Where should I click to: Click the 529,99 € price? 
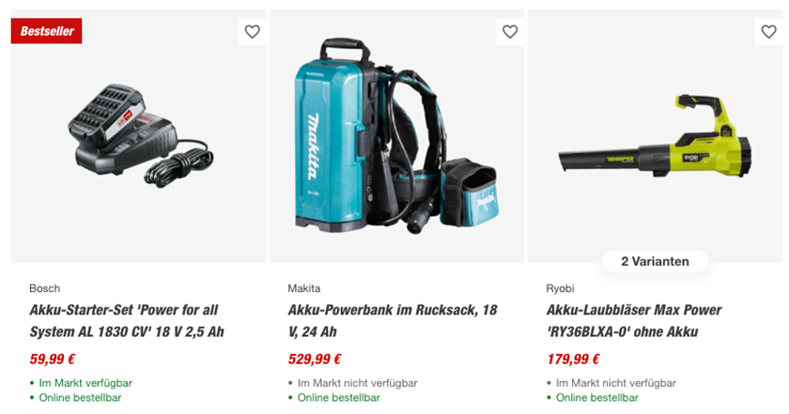coord(315,359)
